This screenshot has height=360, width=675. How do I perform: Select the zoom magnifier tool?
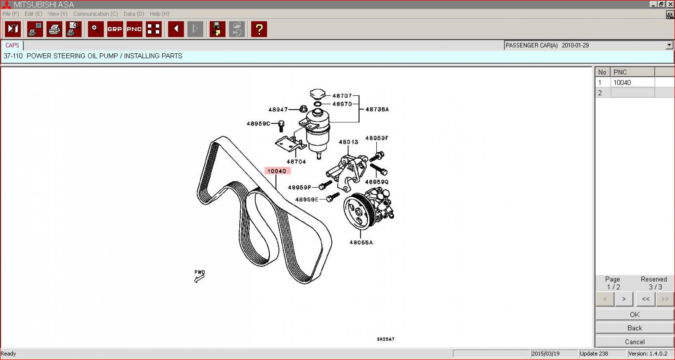[95, 29]
